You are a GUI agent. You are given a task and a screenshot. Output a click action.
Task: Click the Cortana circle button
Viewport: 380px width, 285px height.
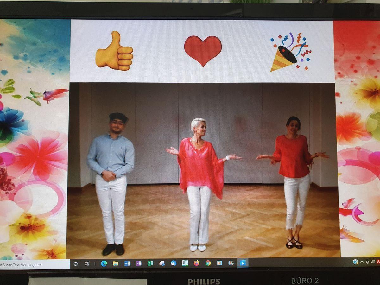coord(76,264)
